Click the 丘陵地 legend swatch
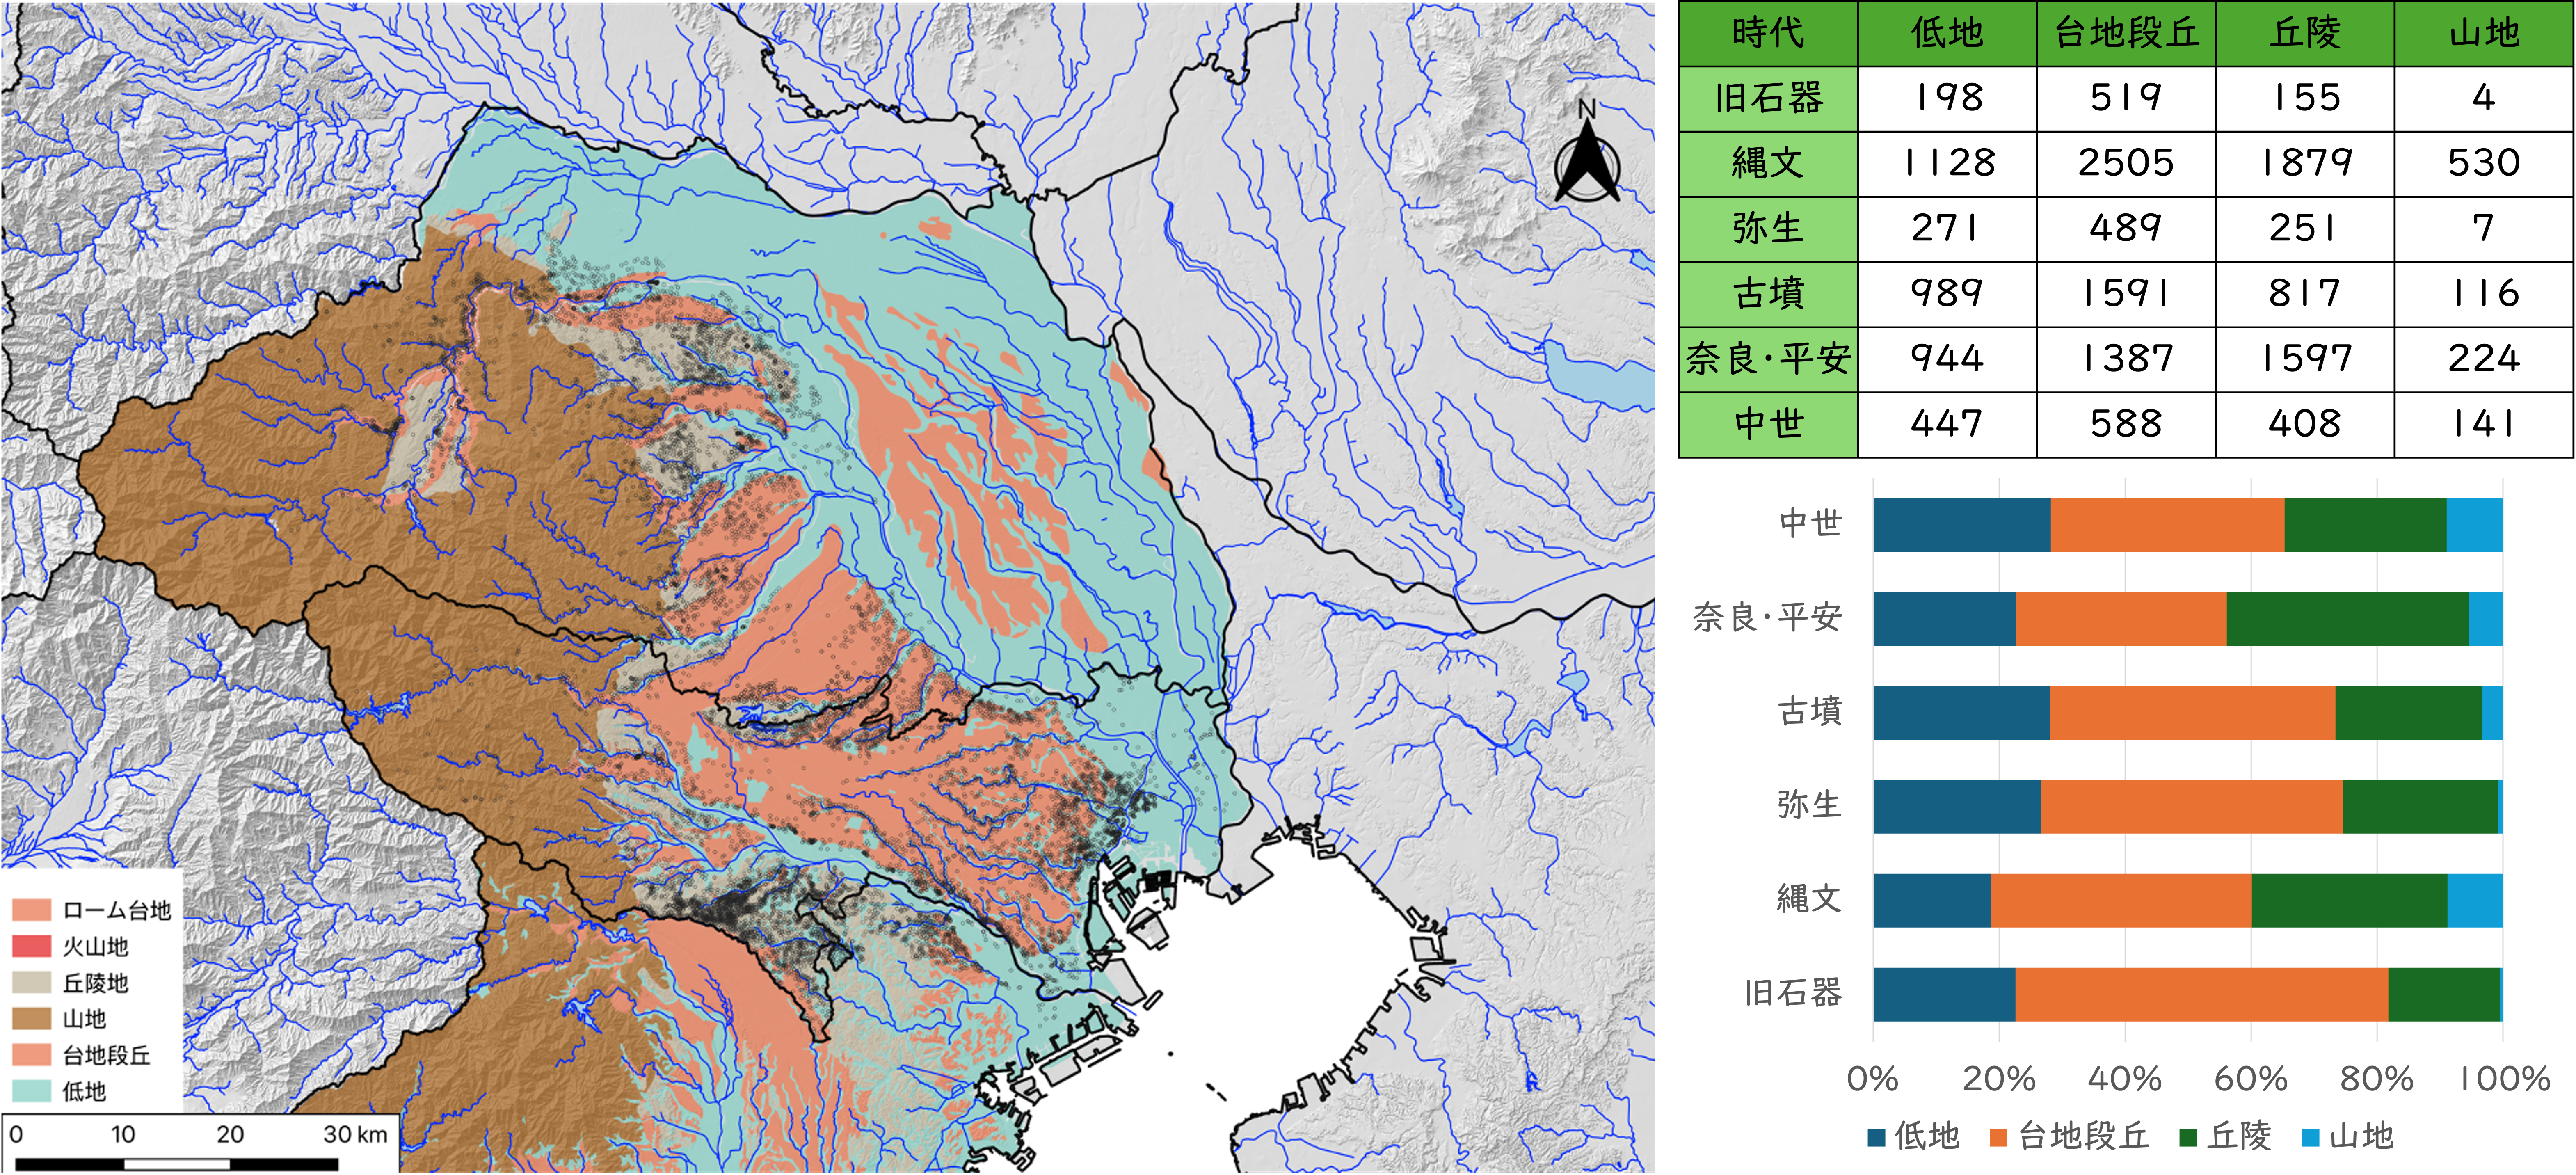Screen dimensions: 2576x1175 (32, 982)
